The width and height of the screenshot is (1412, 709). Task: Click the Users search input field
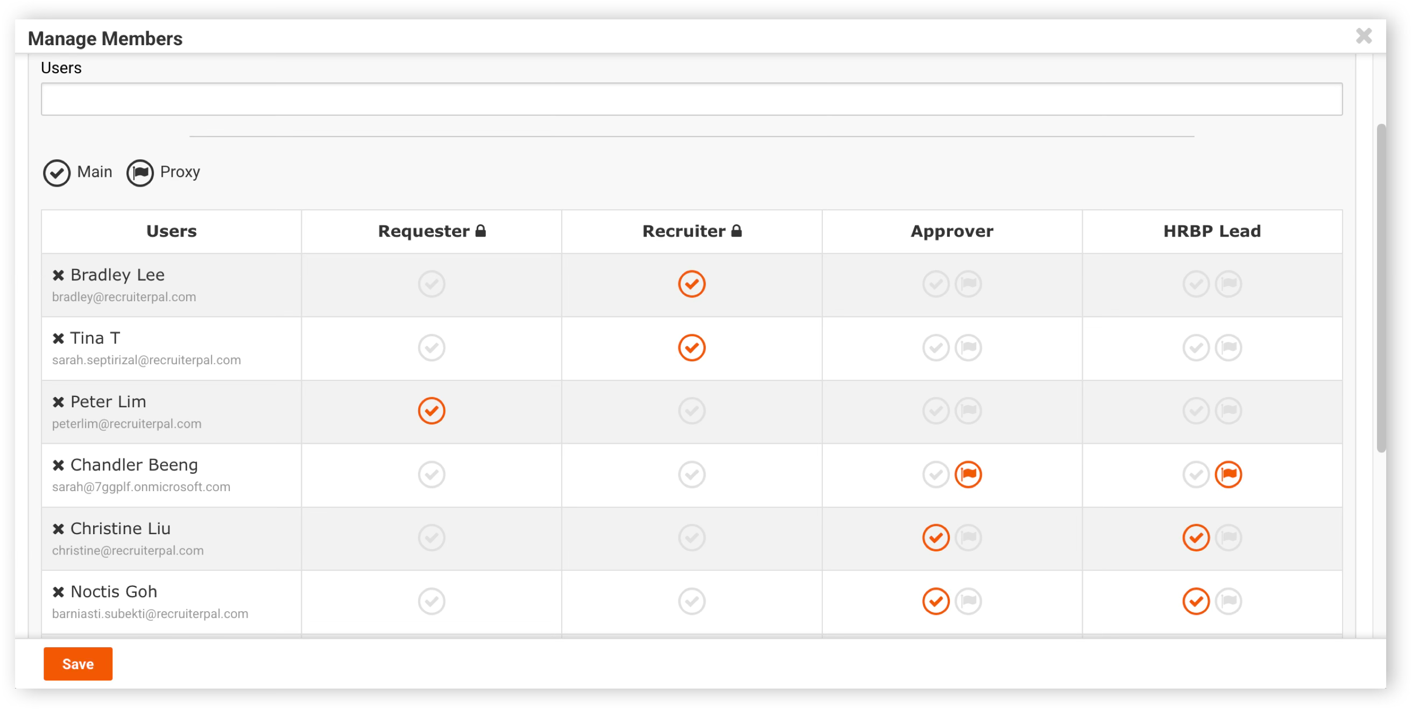click(691, 99)
